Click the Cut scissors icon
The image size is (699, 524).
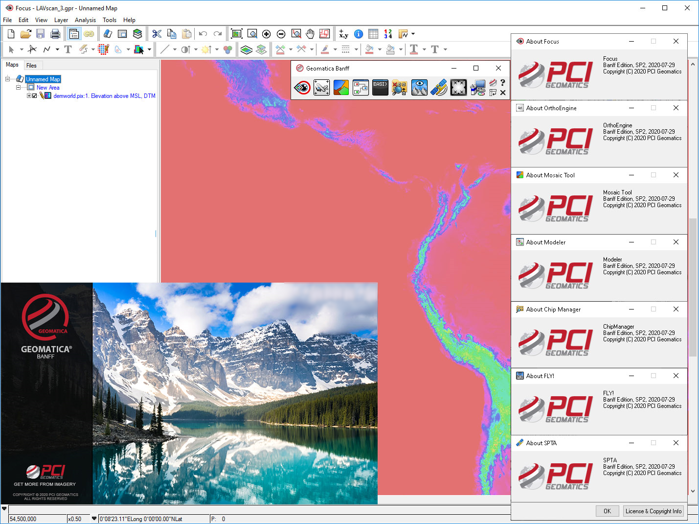coord(157,34)
